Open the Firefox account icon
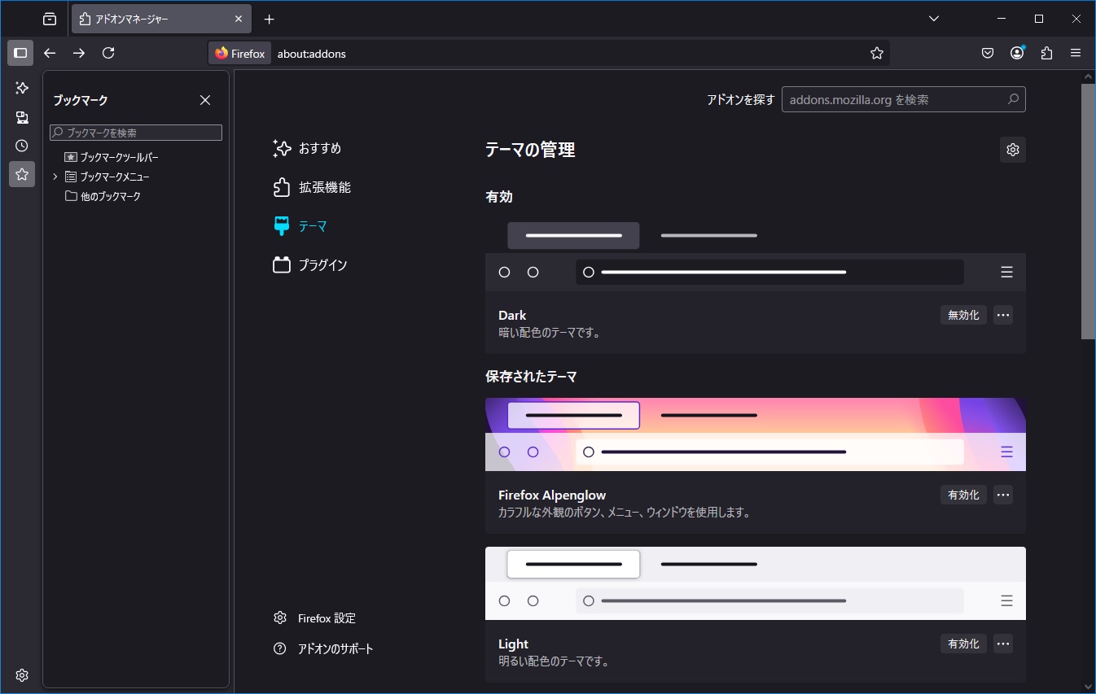1096x694 pixels. (x=1017, y=53)
